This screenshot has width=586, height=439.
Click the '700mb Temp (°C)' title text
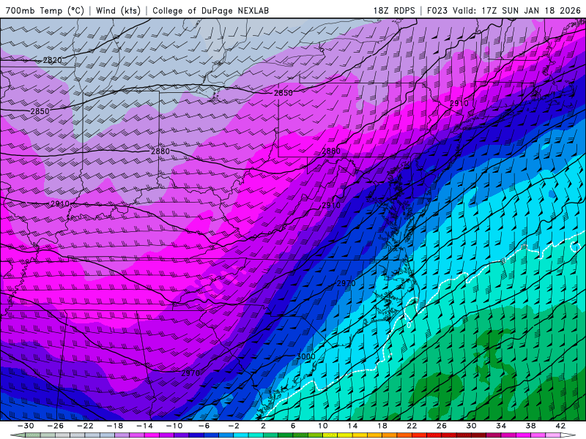[x=45, y=10]
